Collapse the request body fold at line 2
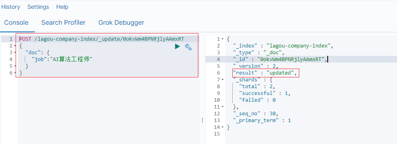 coord(15,46)
